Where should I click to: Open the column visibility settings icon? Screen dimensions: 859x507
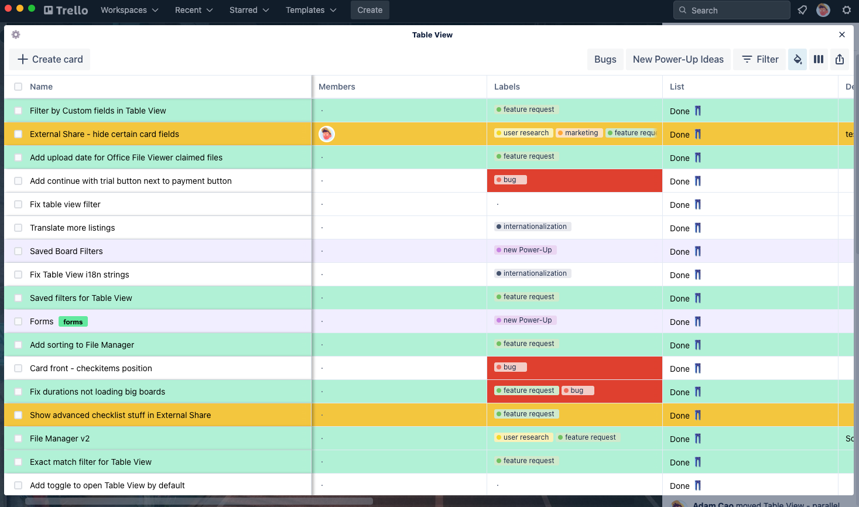819,59
